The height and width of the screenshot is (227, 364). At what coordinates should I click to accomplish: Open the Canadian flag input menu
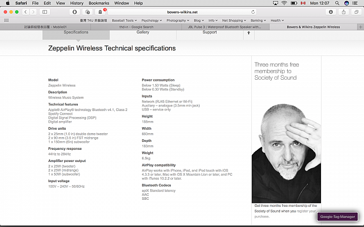click(303, 3)
